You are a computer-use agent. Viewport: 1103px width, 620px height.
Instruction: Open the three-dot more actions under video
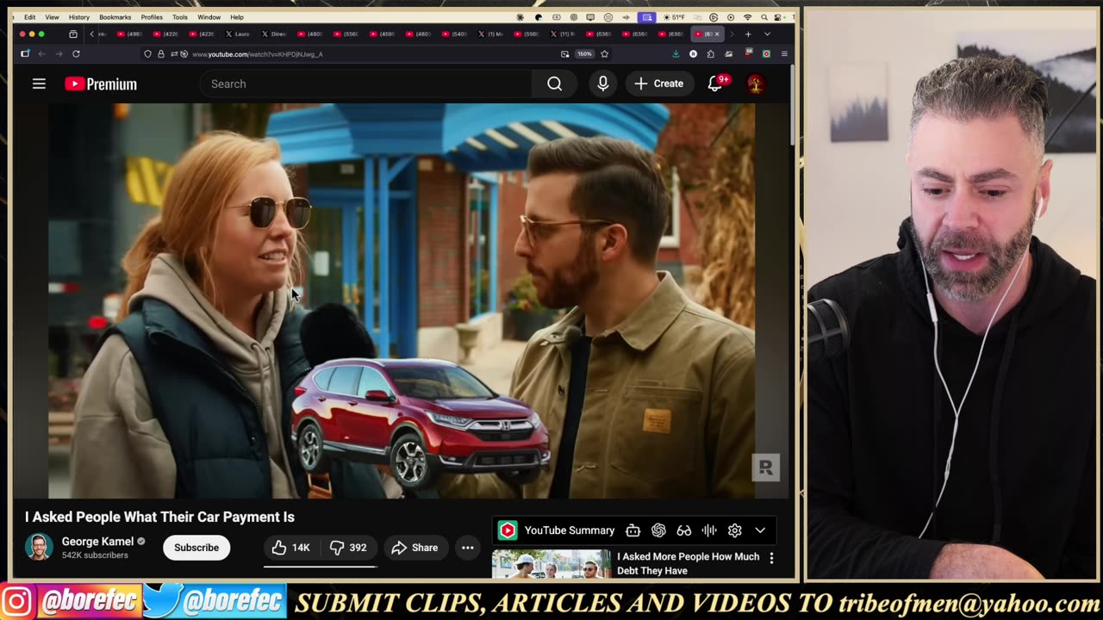tap(468, 548)
